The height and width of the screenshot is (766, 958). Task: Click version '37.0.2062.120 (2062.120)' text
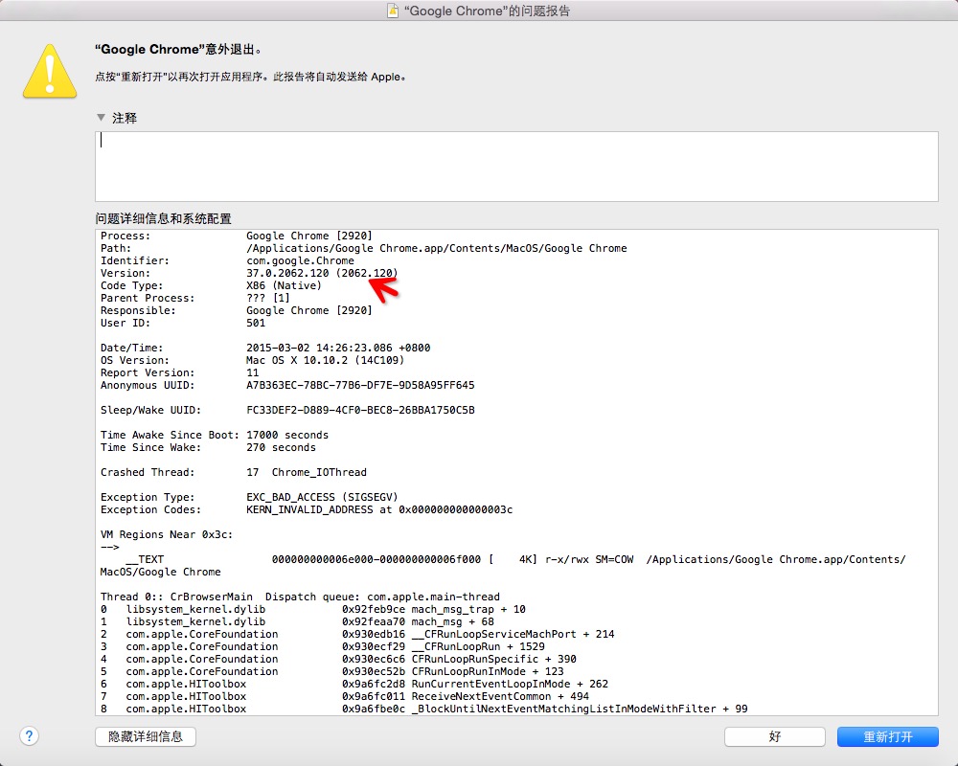pos(322,273)
